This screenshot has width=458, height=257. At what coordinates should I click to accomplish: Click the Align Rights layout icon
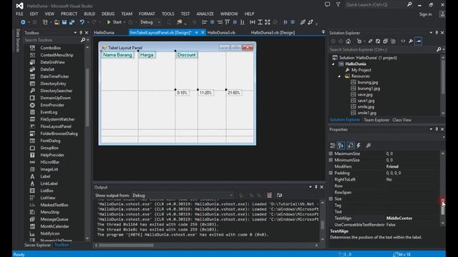coord(220,22)
